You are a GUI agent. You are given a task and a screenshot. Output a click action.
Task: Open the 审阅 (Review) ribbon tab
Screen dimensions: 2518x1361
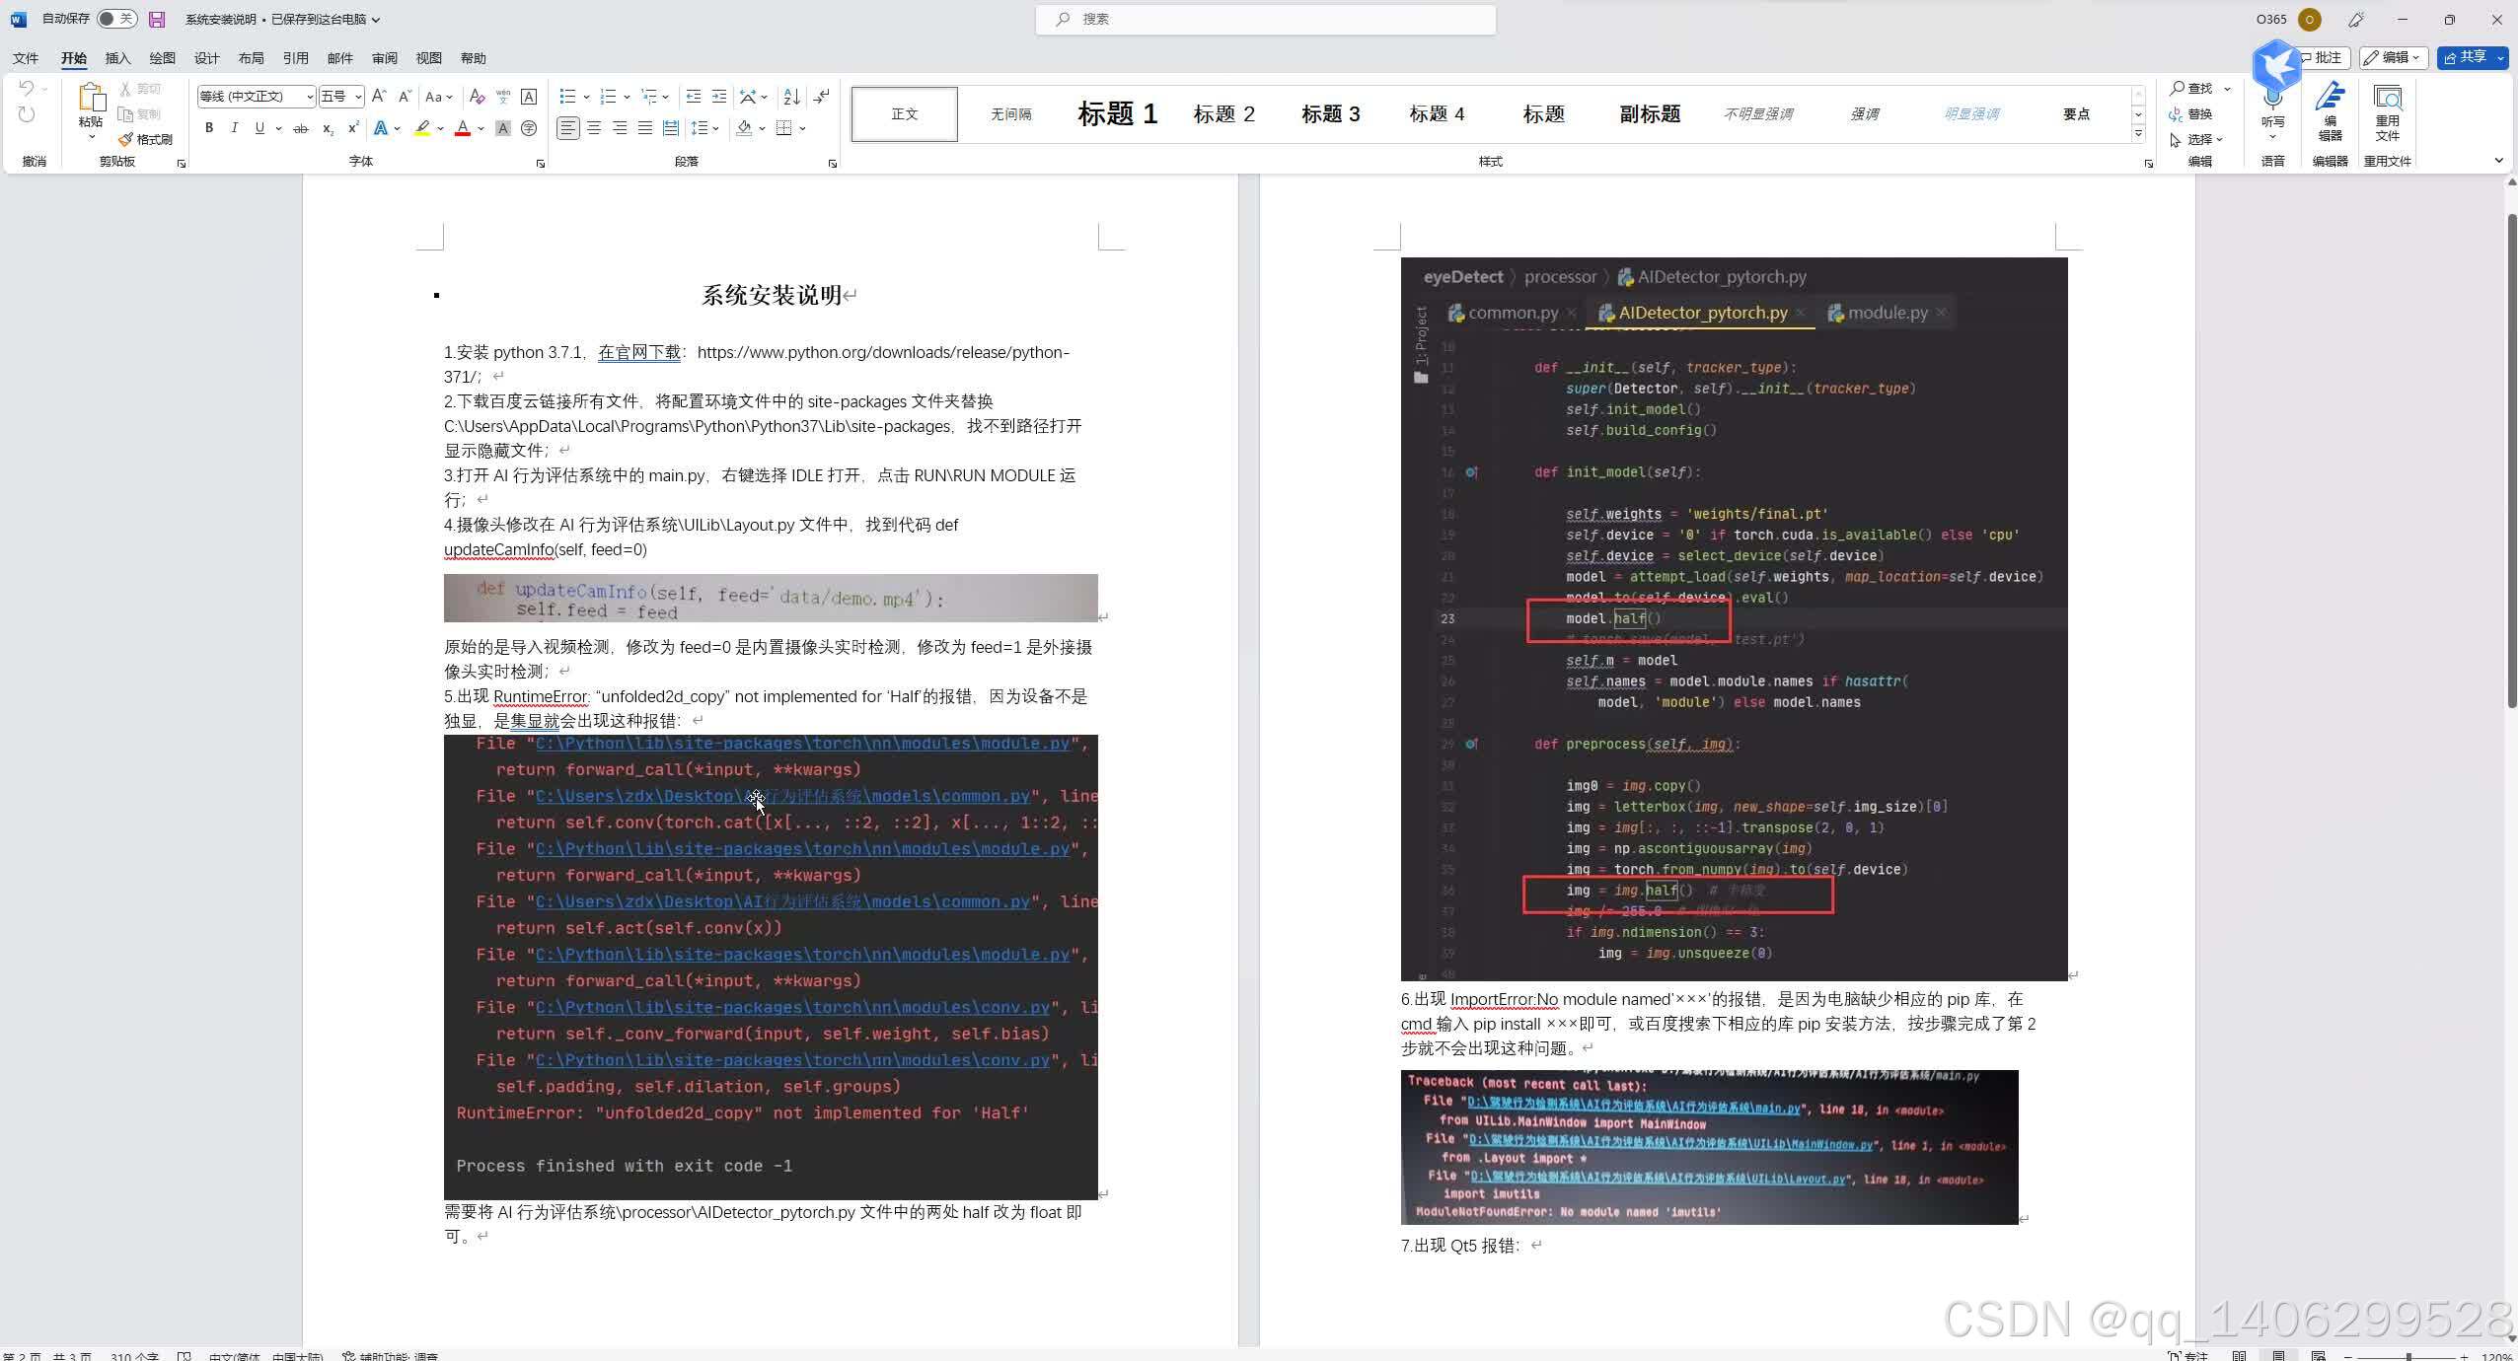coord(385,58)
